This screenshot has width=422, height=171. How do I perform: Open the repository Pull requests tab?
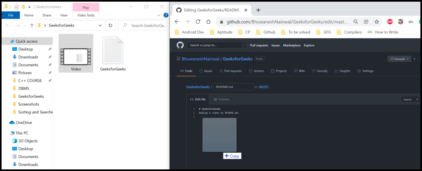[231, 71]
